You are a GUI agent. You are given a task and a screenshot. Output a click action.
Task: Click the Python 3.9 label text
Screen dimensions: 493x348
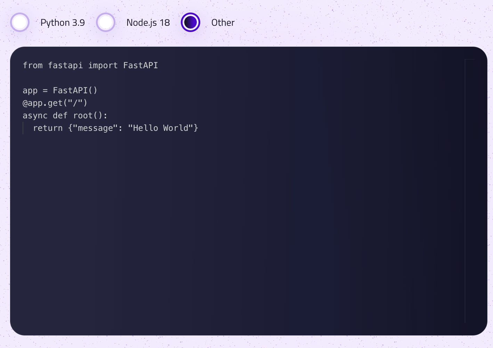coord(63,22)
